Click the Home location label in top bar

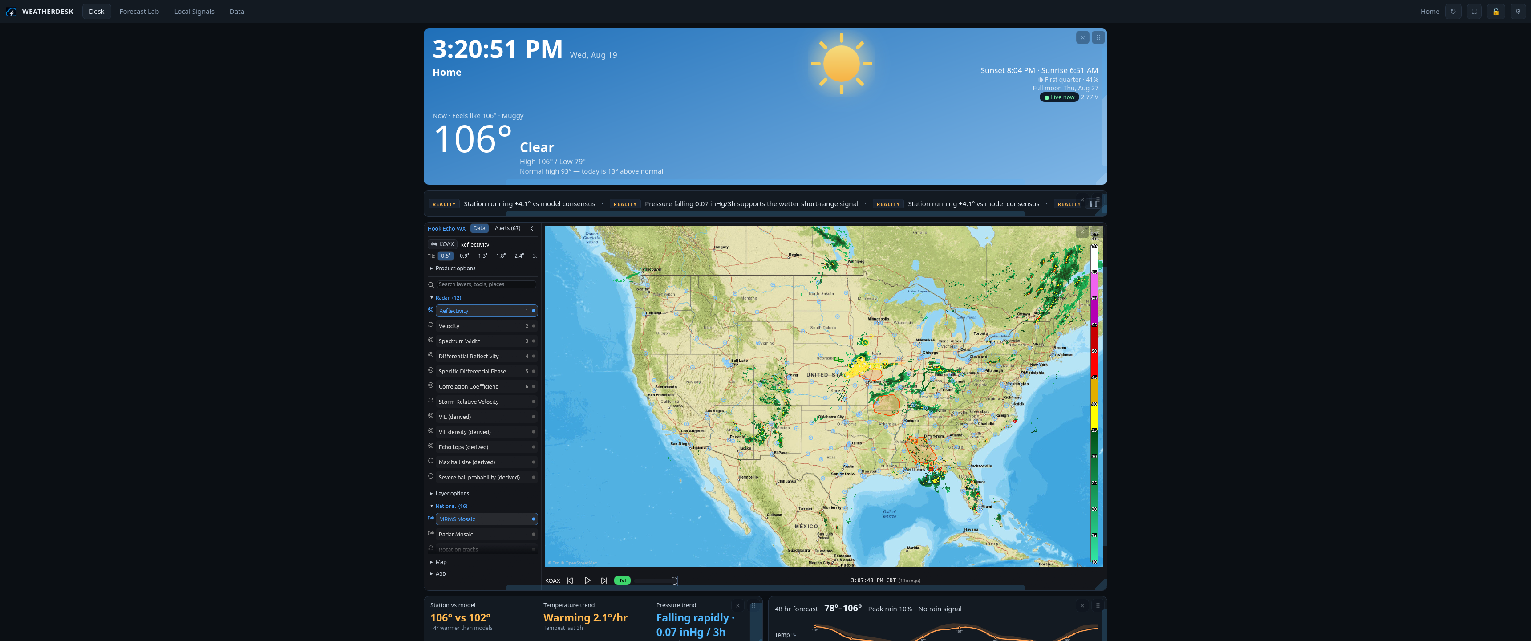coord(1430,11)
